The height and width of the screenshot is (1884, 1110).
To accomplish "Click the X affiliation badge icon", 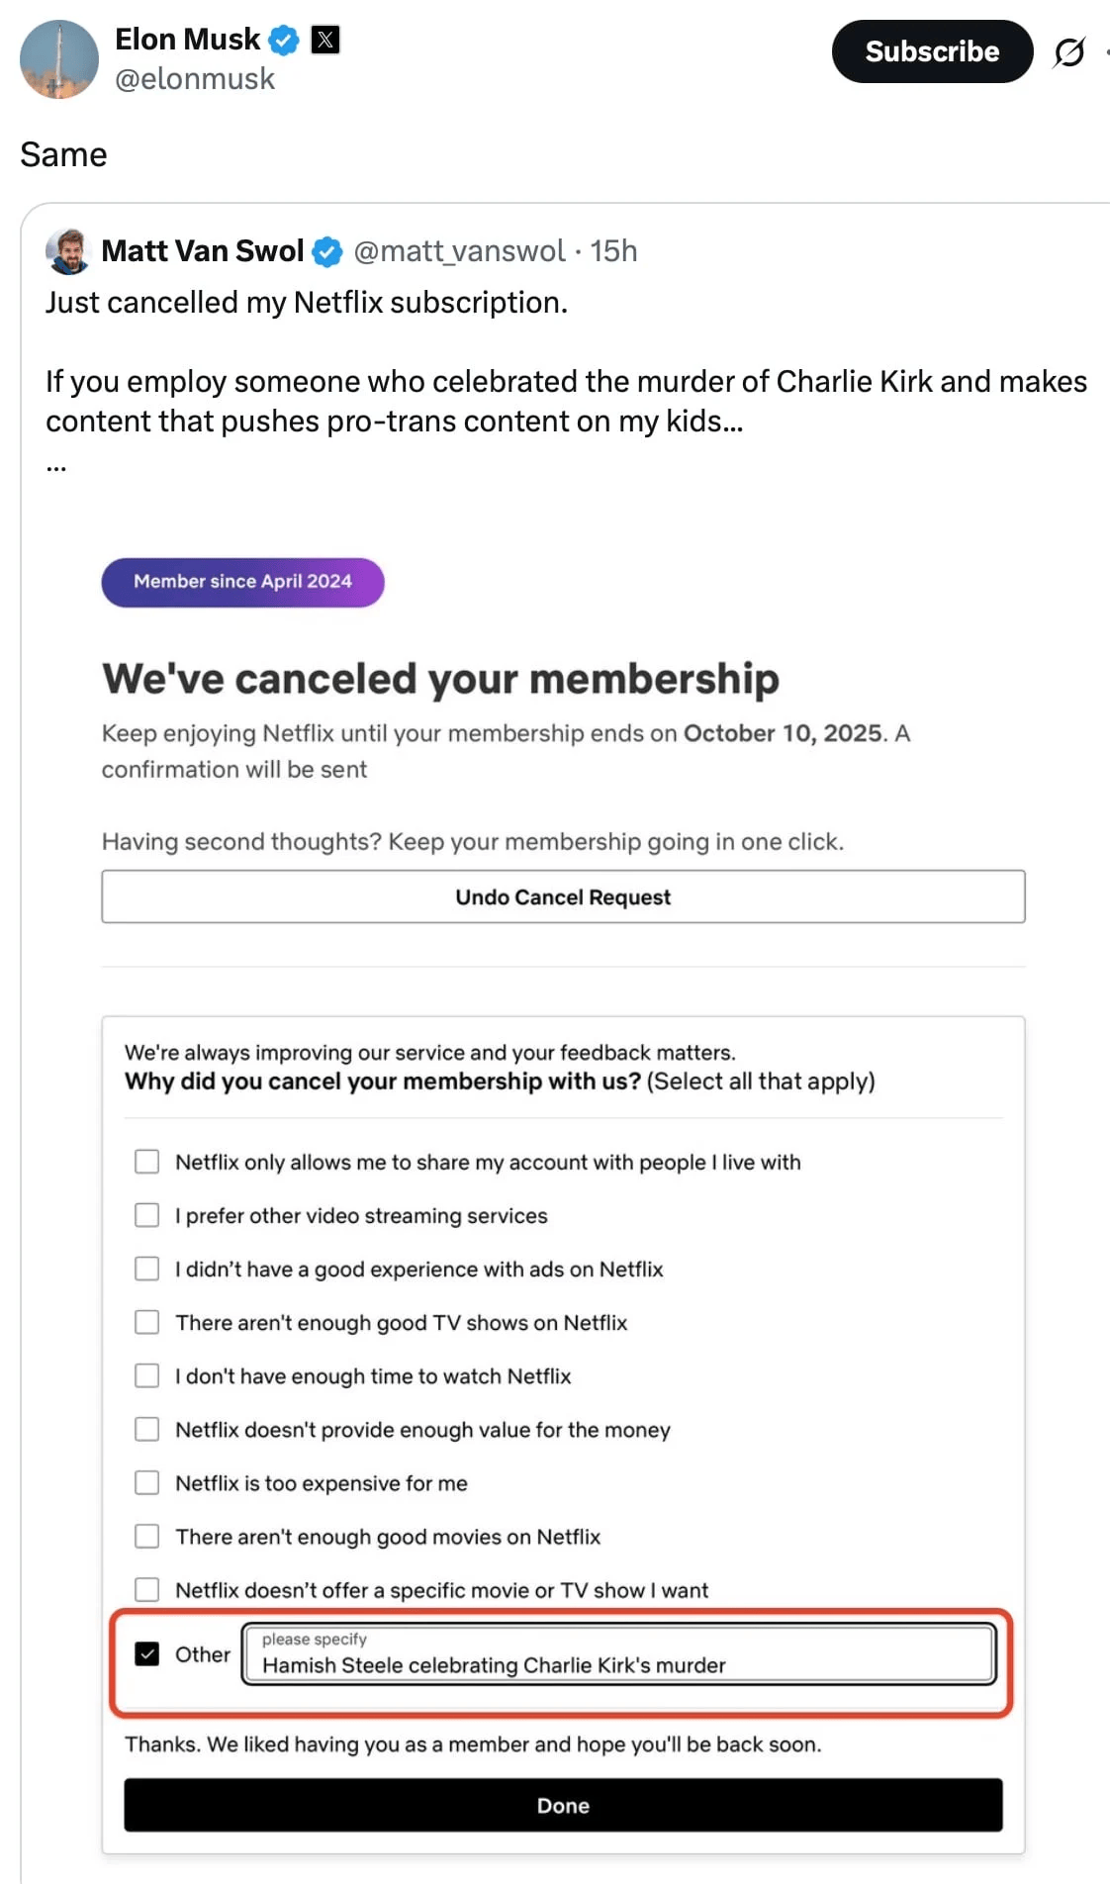I will (x=325, y=40).
